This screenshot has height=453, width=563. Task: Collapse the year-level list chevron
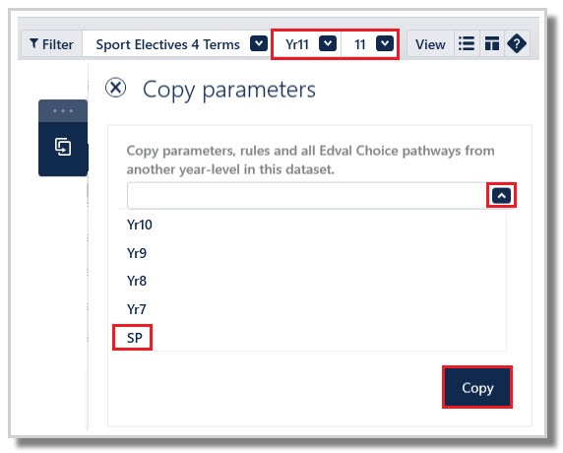501,196
